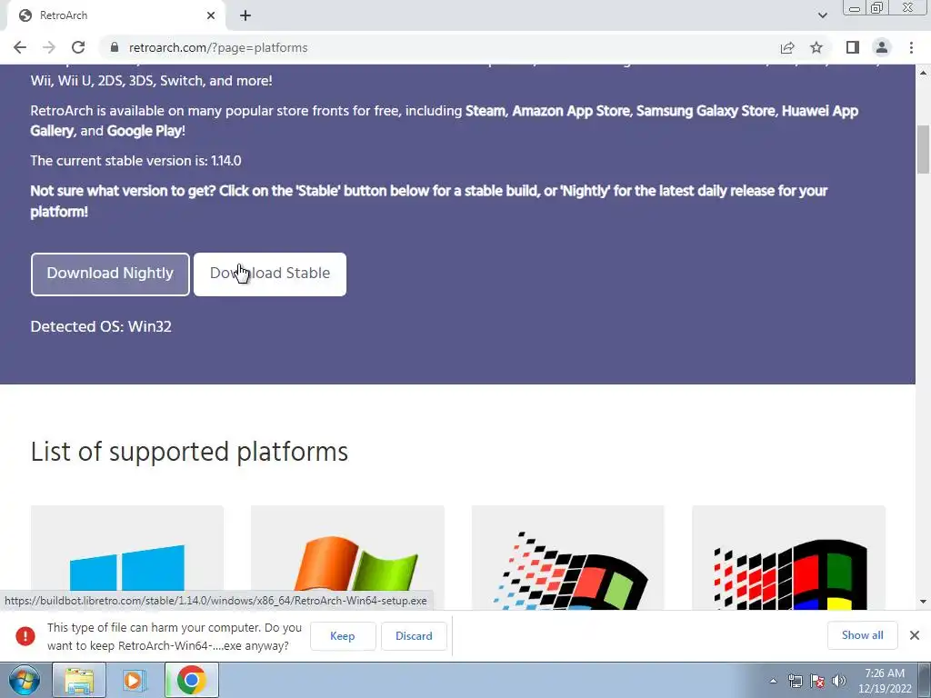Open Chrome three-dot menu

911,47
